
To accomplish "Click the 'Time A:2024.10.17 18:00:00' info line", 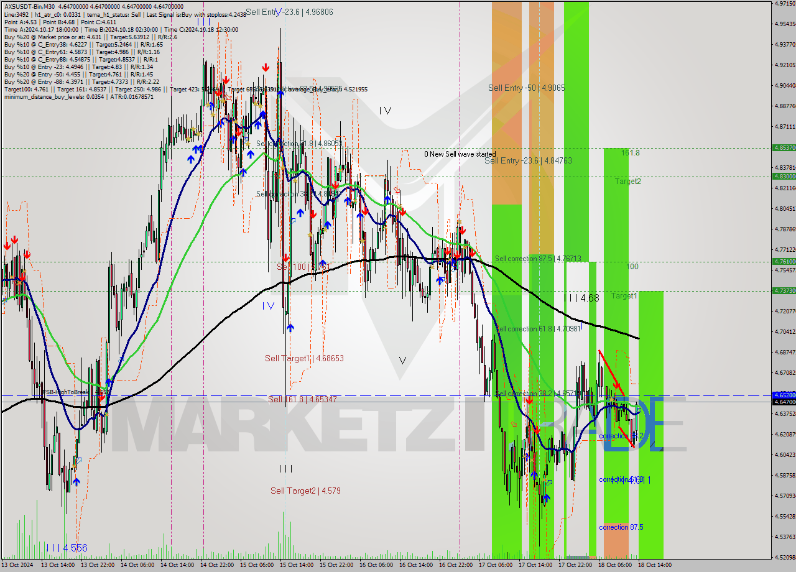I will click(121, 29).
